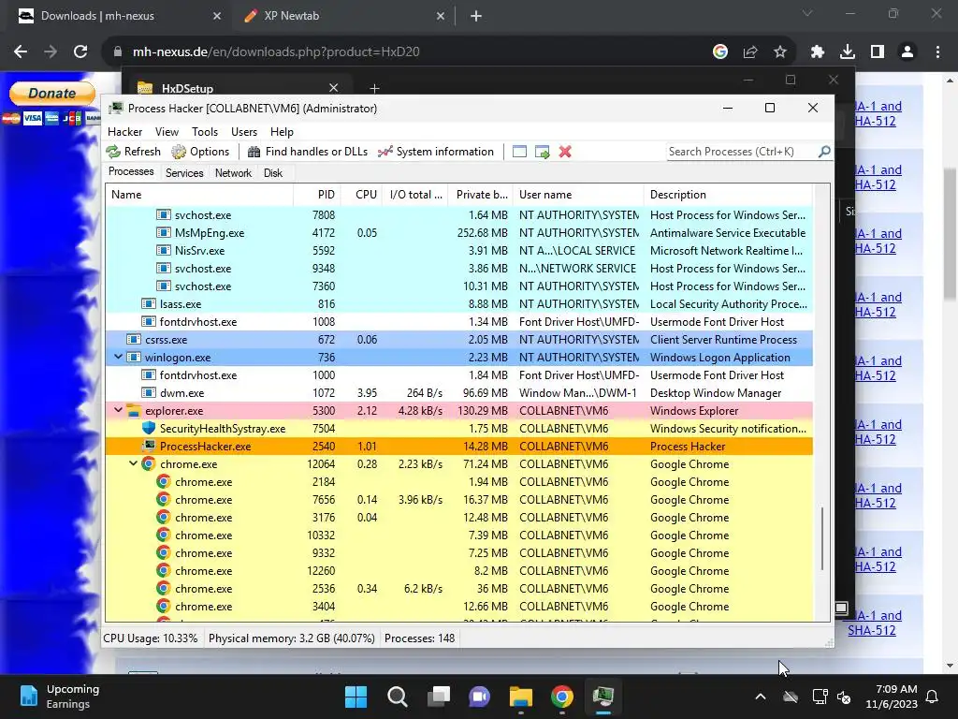Open the Help menu

[282, 132]
